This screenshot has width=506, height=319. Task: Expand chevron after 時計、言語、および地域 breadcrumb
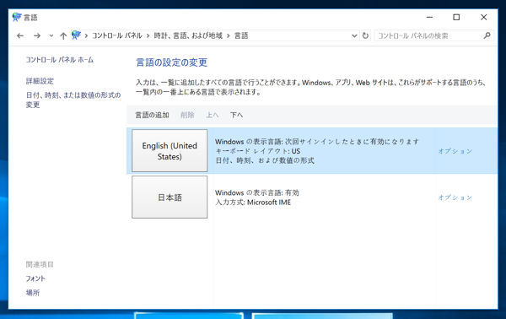[229, 35]
